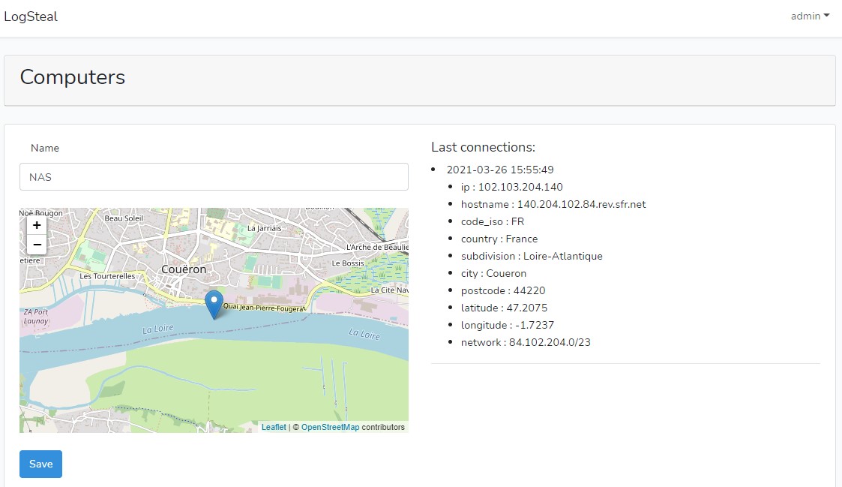The height and width of the screenshot is (487, 842).
Task: Click the La Jarriais map label
Action: click(x=264, y=228)
